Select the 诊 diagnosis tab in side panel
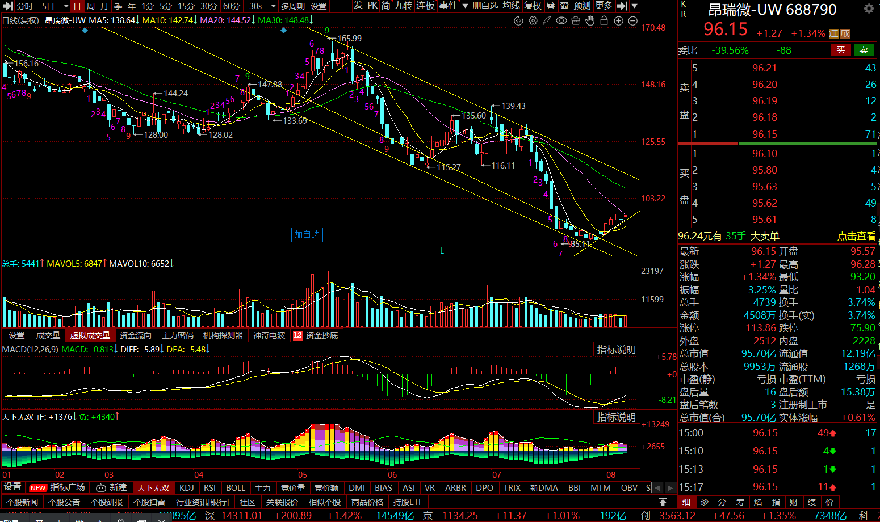Viewport: 880px width, 522px height. [704, 502]
